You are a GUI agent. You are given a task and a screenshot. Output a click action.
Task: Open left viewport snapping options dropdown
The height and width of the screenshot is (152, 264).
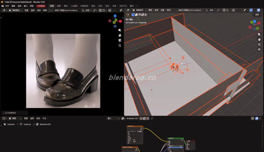(x=104, y=10)
